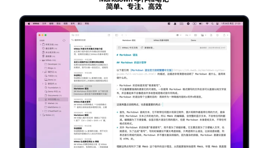This screenshot has height=148, width=268.
Task: Click the tag icon beside 新增标签
Action: (x=142, y=48)
